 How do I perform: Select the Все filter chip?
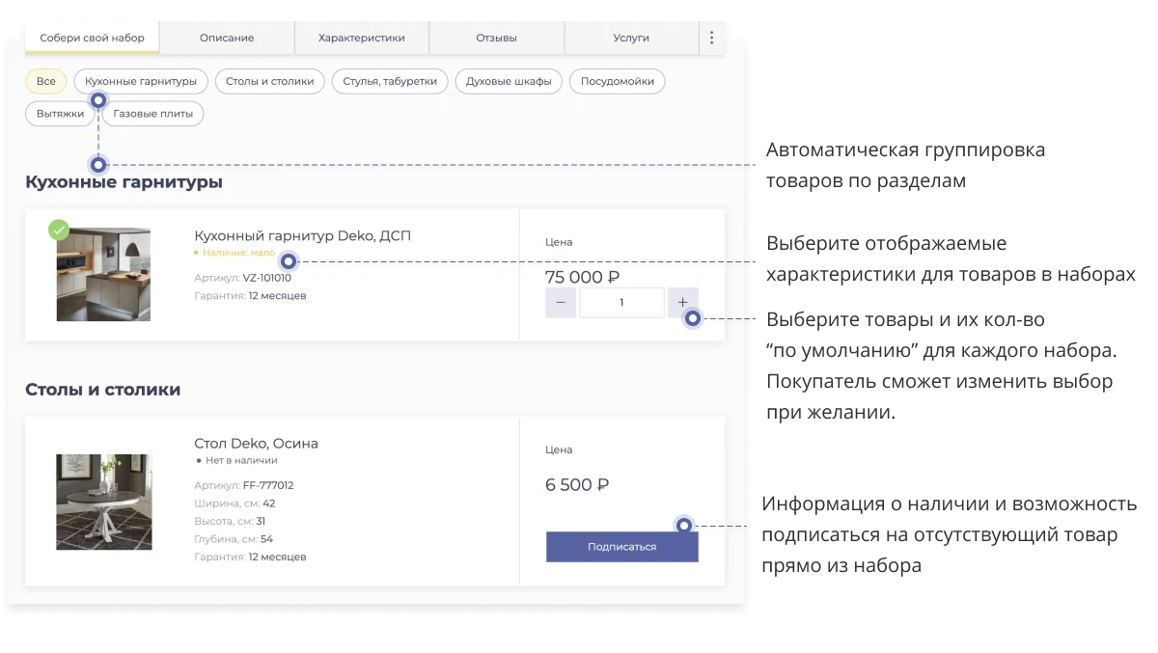(46, 81)
